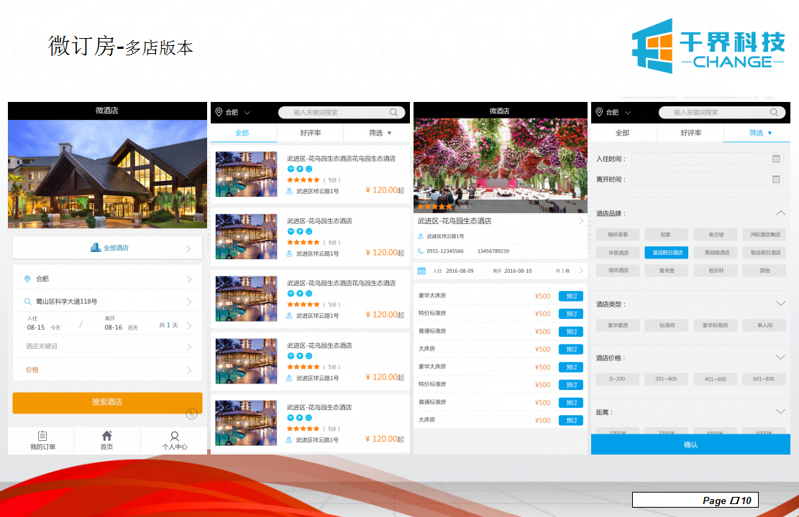
Task: Tap the 全部酒店 link text
Action: pyautogui.click(x=117, y=248)
